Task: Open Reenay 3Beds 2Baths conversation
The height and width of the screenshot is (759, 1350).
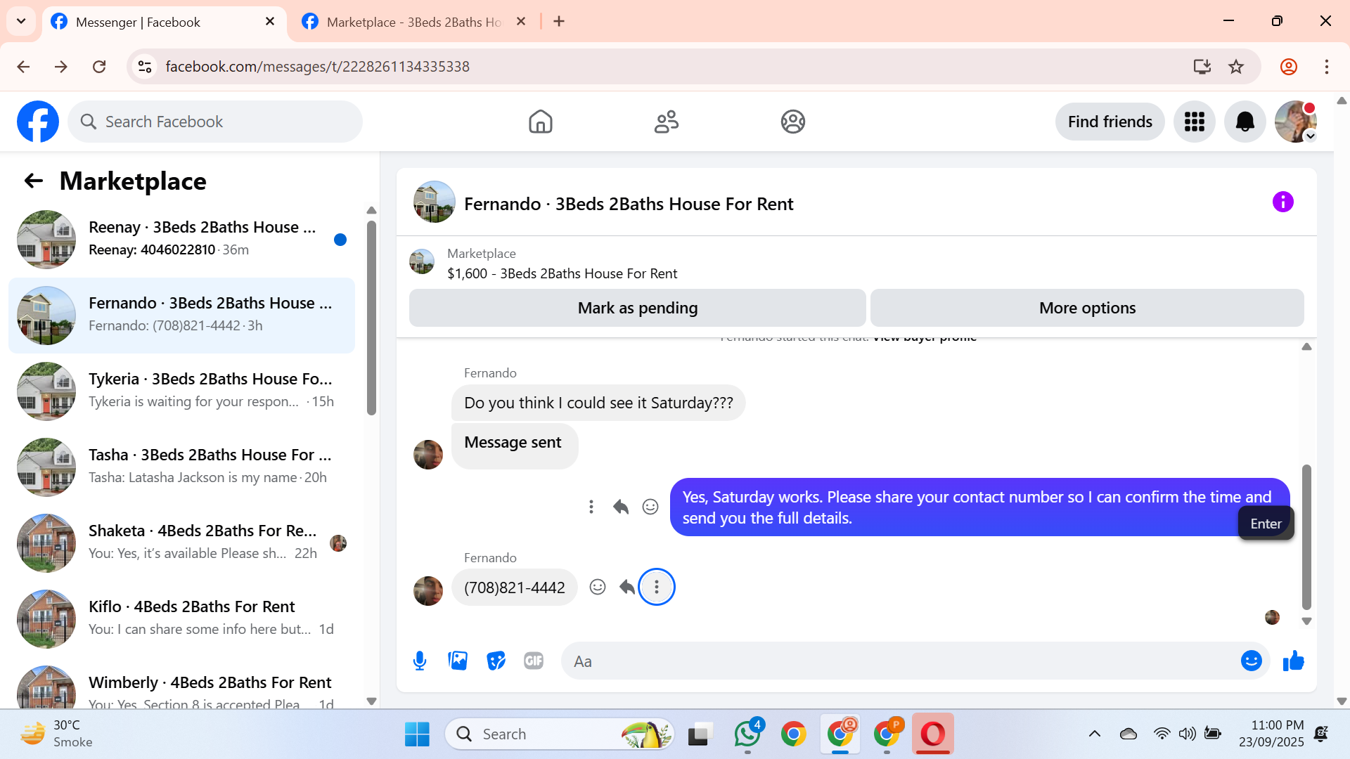Action: [181, 239]
